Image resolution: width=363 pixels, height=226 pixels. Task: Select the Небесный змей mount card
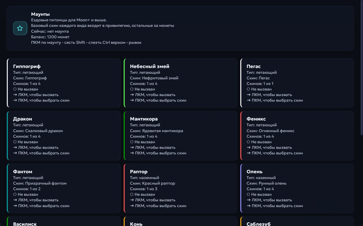coord(180,83)
